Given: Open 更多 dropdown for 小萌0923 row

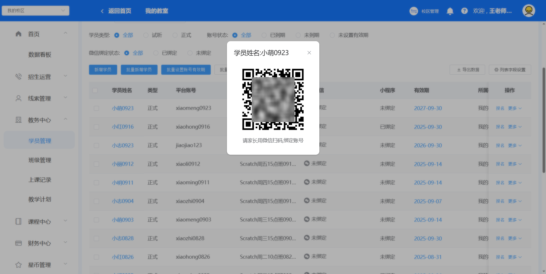Looking at the screenshot, I should click(x=515, y=108).
